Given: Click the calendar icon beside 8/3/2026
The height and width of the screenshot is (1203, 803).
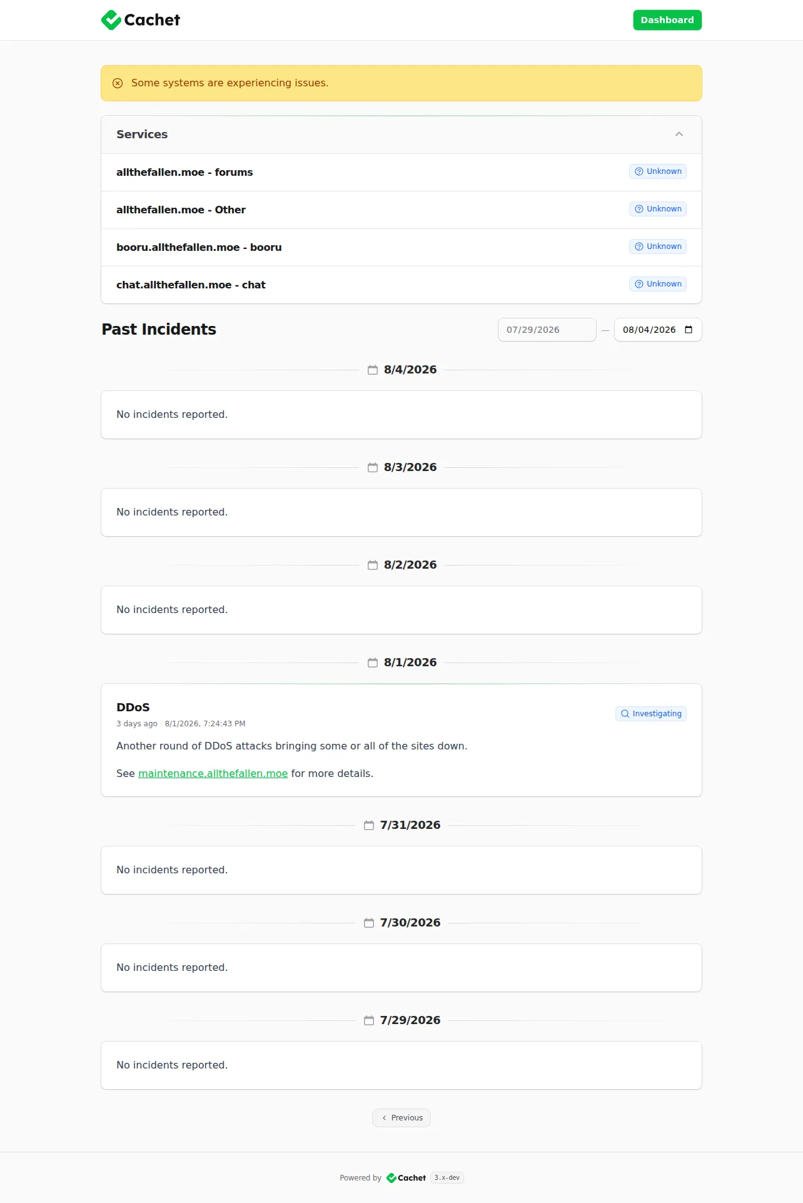Looking at the screenshot, I should point(373,467).
